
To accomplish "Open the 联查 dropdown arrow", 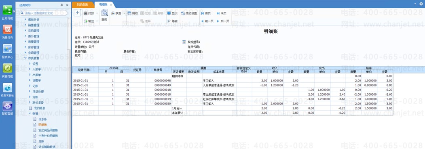I will [124, 13].
